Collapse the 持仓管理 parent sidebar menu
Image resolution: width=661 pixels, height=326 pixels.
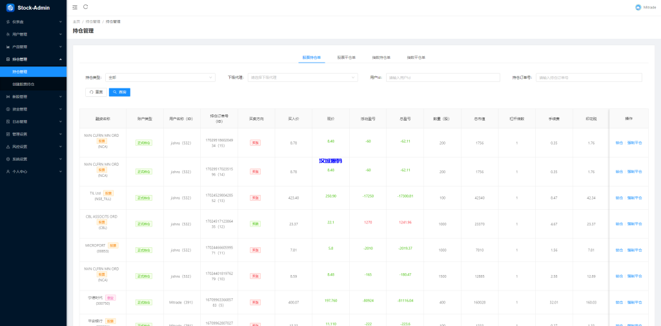(33, 59)
